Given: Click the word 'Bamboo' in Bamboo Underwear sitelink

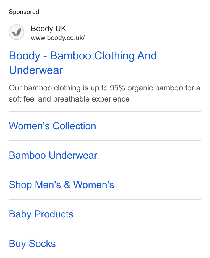Looking at the screenshot, I should pyautogui.click(x=27, y=155).
